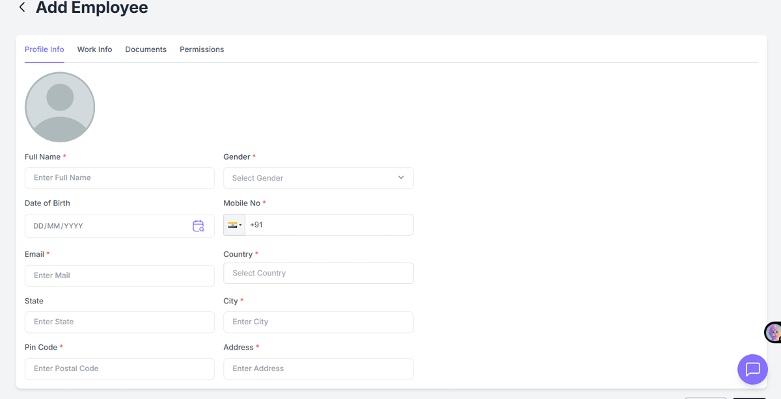Click the Enter Postal Code field
This screenshot has height=399, width=781.
click(119, 368)
